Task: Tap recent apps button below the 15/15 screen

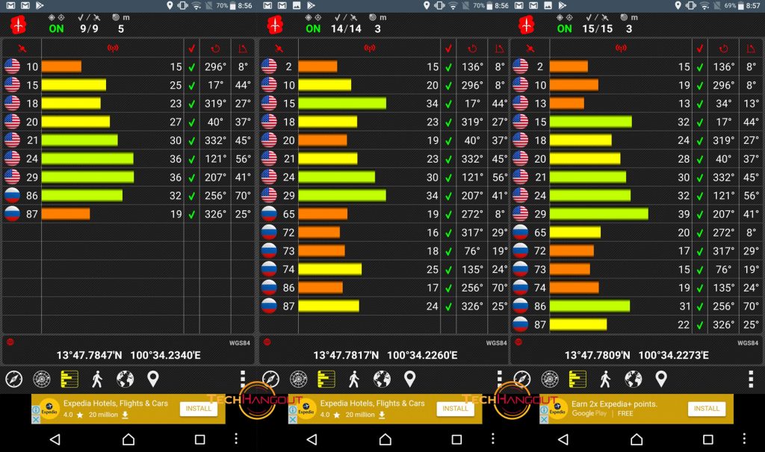Action: point(708,439)
